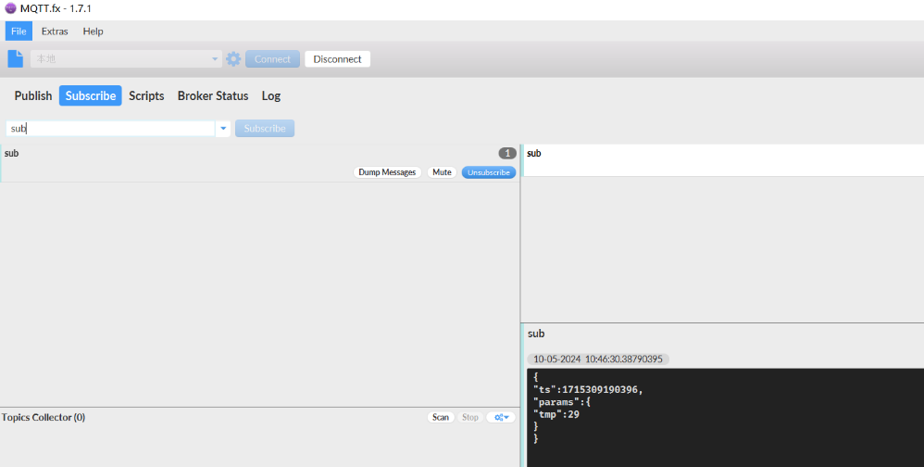The image size is (924, 467).
Task: Open the Log tab
Action: (x=270, y=96)
